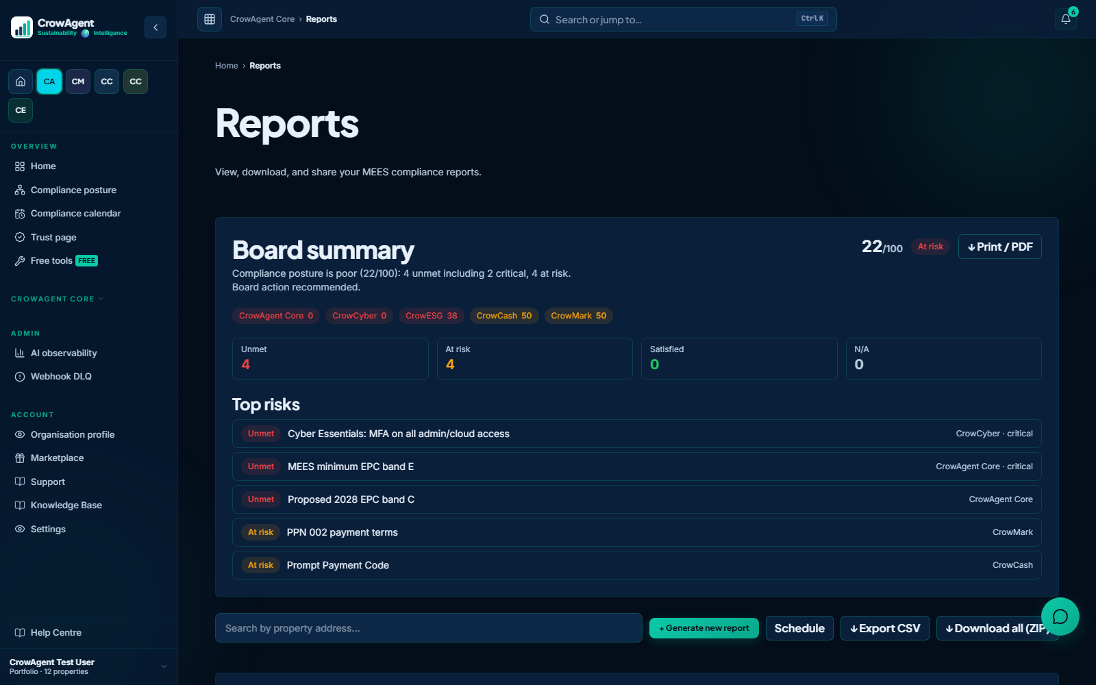Click Download all (ZIP) button
1096x685 pixels.
point(997,628)
